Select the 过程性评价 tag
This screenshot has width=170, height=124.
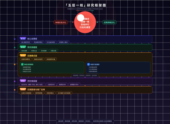[x=51, y=85]
